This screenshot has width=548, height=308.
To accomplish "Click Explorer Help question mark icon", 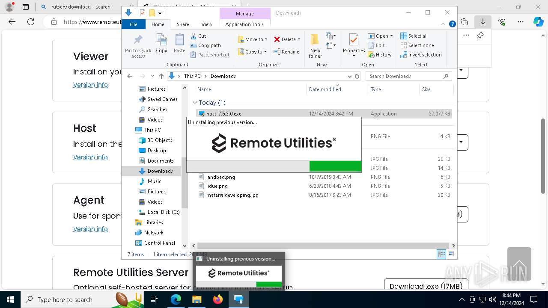I will pyautogui.click(x=452, y=24).
